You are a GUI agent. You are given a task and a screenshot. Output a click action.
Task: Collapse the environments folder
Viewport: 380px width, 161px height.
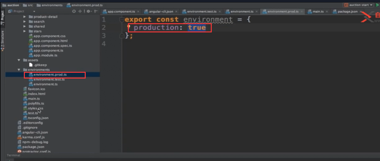(19, 70)
